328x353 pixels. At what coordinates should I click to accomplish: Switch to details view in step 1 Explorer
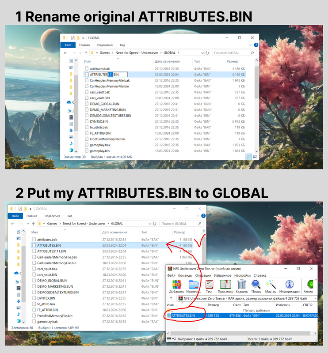(x=248, y=157)
